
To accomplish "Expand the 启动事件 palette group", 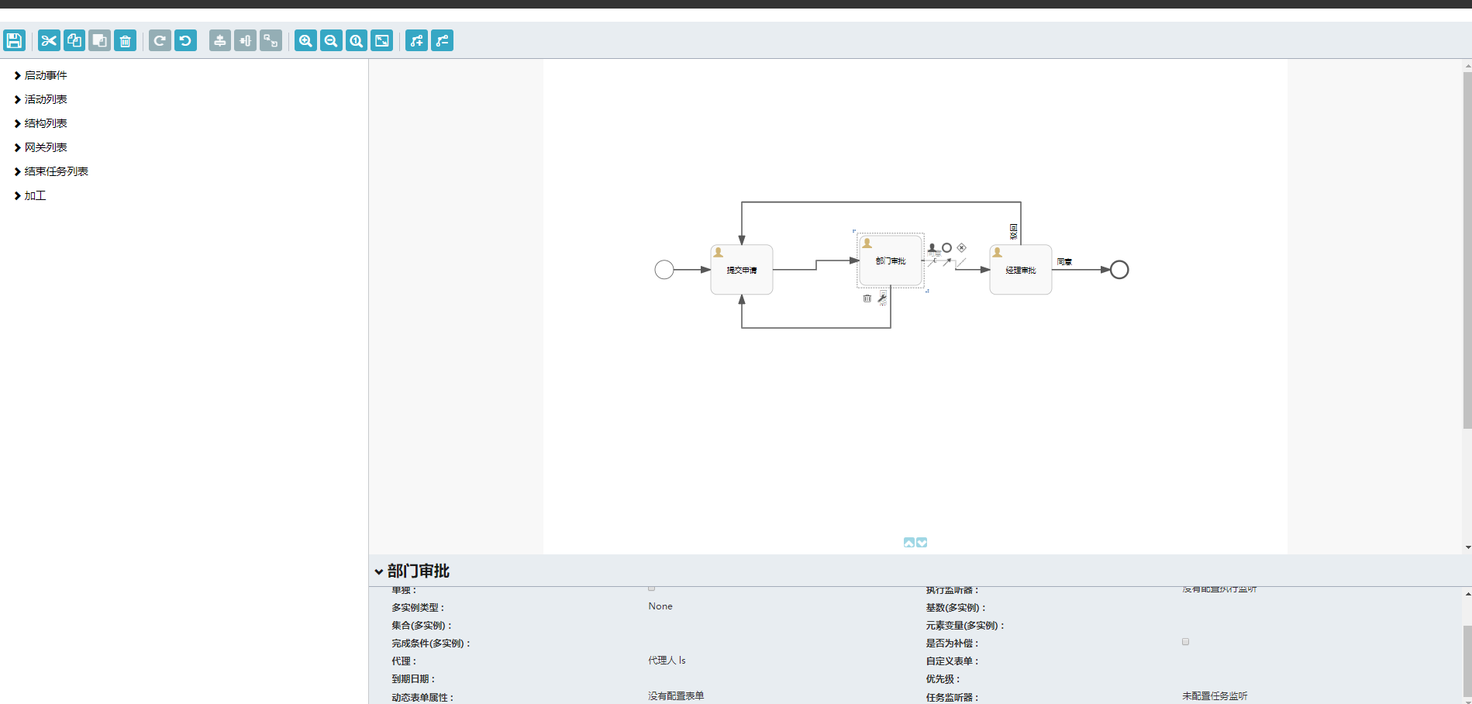I will pyautogui.click(x=40, y=75).
